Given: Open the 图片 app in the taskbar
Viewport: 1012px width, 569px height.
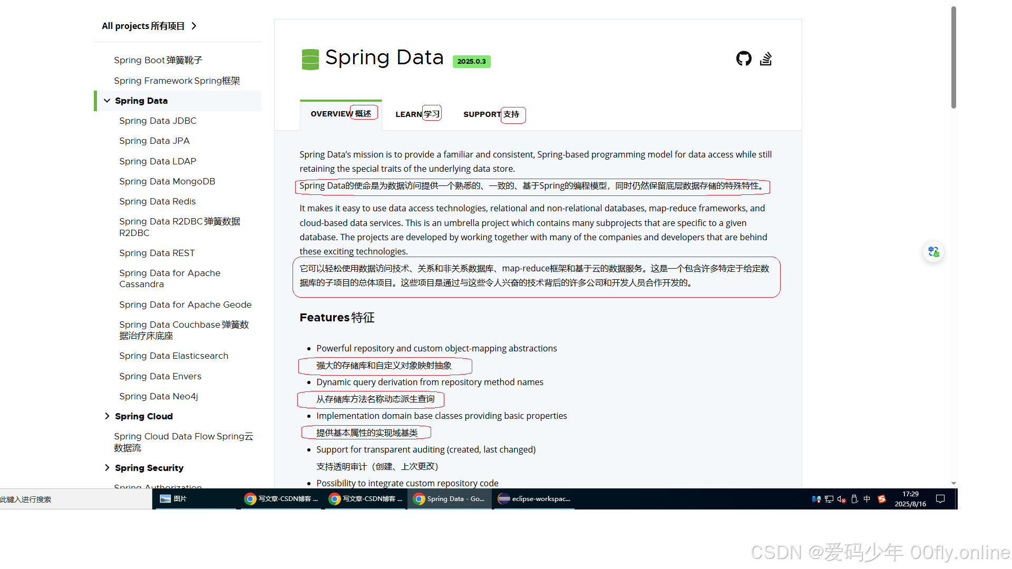Looking at the screenshot, I should click(194, 498).
